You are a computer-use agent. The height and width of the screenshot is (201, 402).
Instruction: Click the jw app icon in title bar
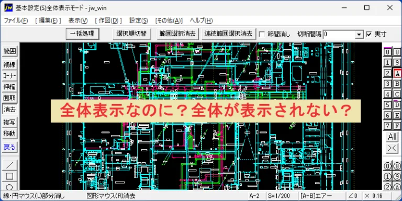(x=8, y=8)
